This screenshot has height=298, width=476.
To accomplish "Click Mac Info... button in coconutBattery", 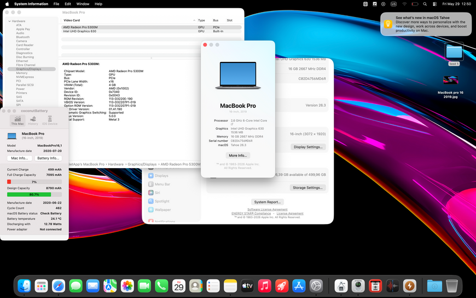I will 20,158.
